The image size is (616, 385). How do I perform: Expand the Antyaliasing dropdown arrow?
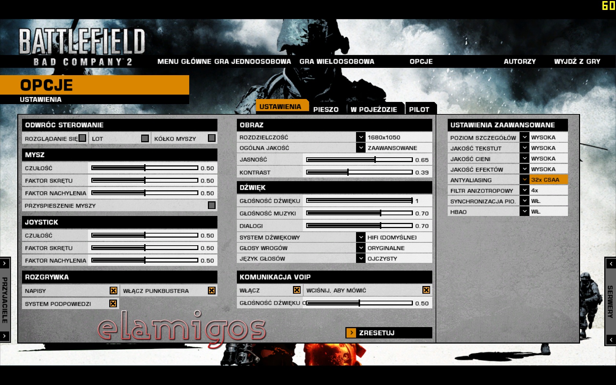click(x=524, y=180)
